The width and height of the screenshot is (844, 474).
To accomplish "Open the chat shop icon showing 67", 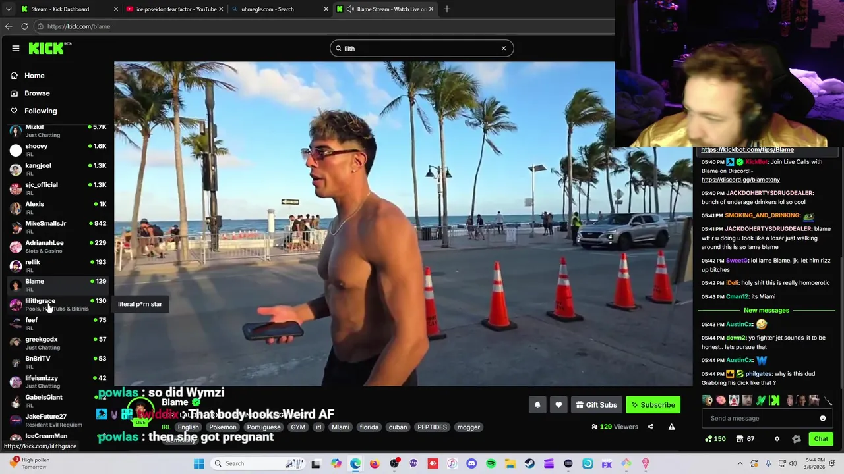I will point(746,439).
